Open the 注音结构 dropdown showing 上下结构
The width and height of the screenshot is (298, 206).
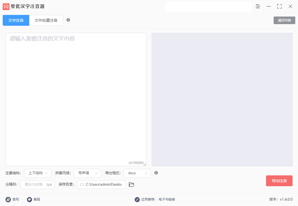[38, 173]
